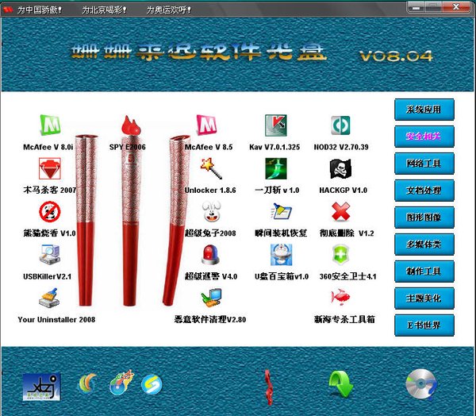Click the dragon globe icon at bottom

(121, 383)
